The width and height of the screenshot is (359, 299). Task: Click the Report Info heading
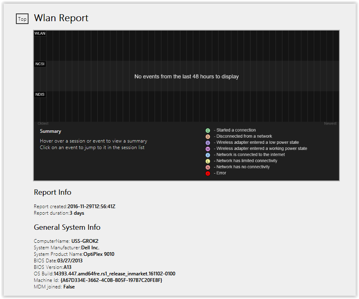coord(53,192)
